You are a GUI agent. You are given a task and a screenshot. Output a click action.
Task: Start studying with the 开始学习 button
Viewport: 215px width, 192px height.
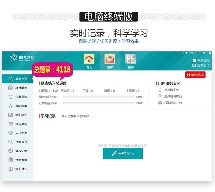click(123, 153)
